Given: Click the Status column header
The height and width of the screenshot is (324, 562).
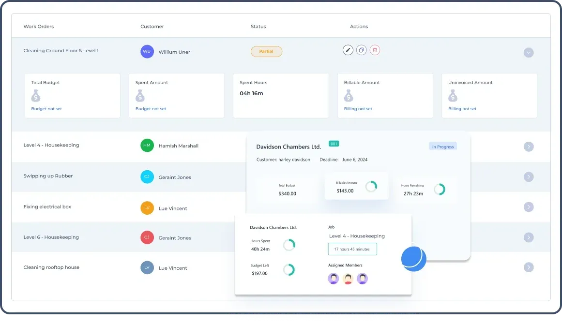Looking at the screenshot, I should (258, 27).
